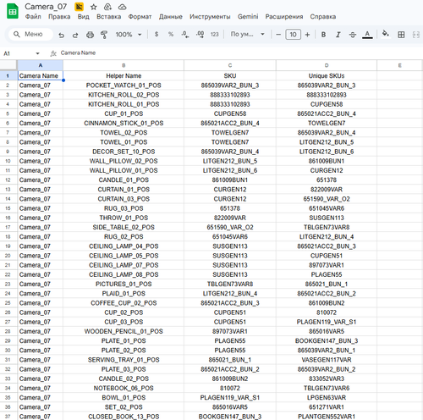Open the text color picker

click(x=367, y=35)
